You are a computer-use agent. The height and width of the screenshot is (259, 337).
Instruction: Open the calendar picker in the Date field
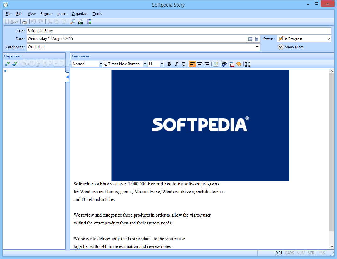(x=250, y=39)
